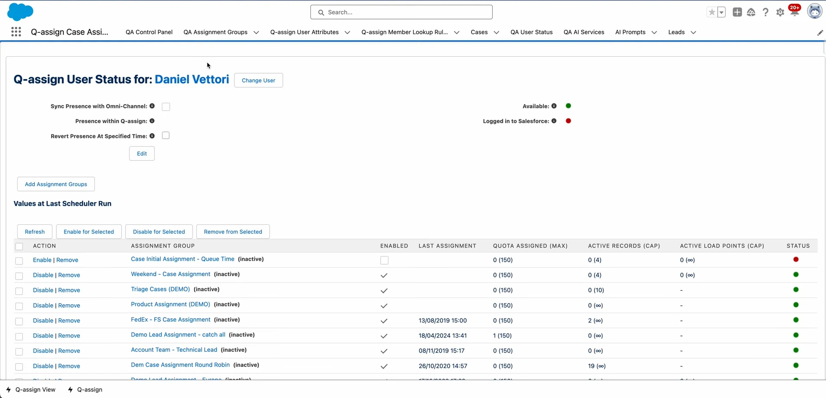Click Disable for Selected button
This screenshot has height=398, width=826.
[x=159, y=232]
